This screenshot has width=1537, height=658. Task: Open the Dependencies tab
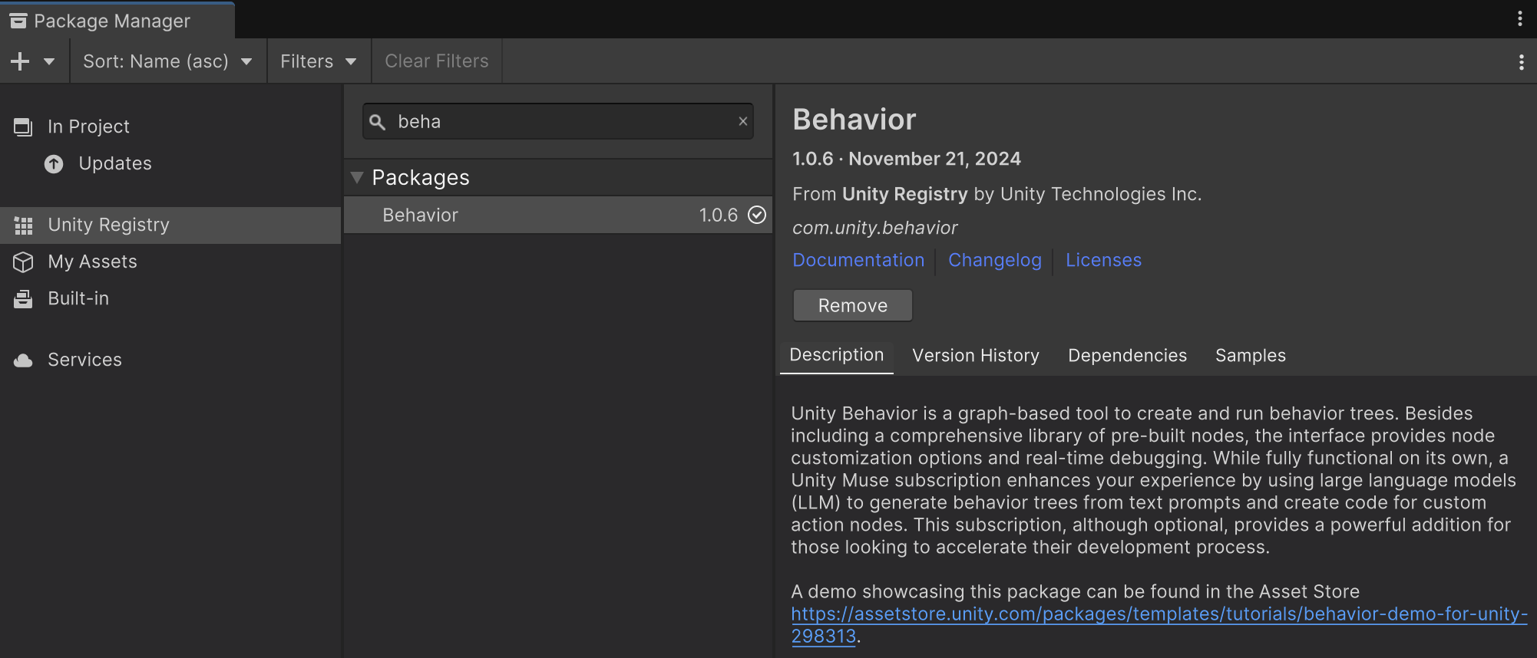(1127, 356)
